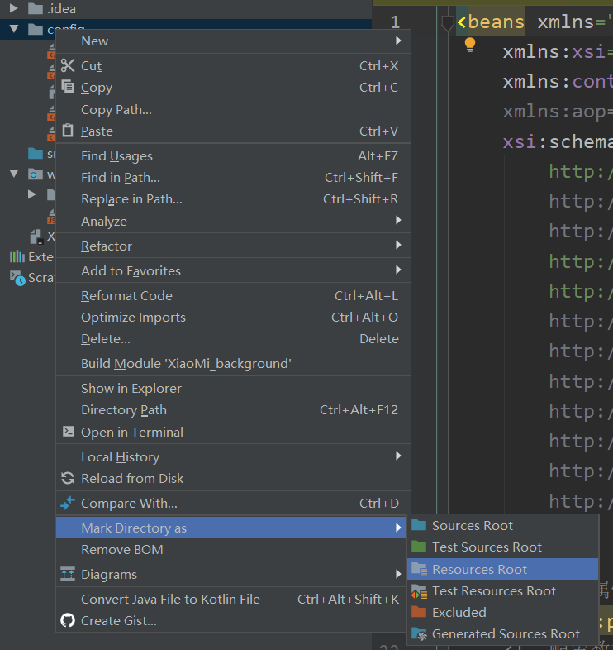Click Mark Directory as entry

click(231, 528)
